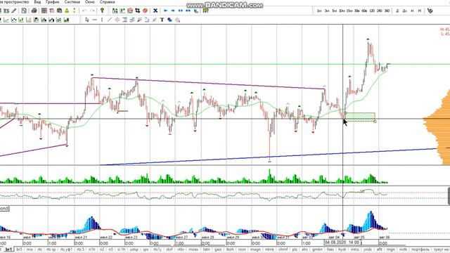Screen dimensions: 450x253
Task: Select the 1-minute timeframe button
Action: coord(319,11)
